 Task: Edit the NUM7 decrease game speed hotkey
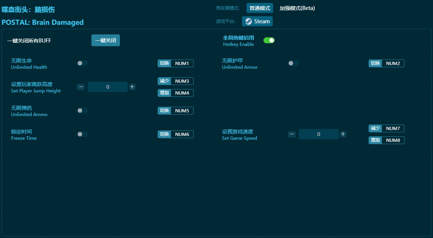[393, 128]
